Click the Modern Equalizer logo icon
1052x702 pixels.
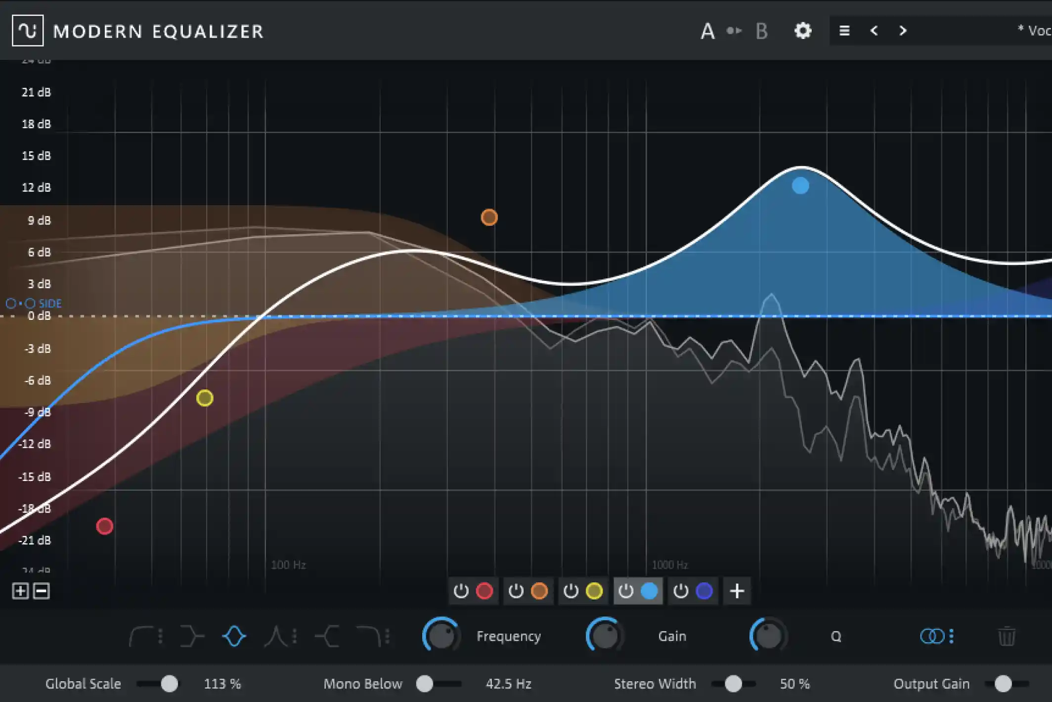pyautogui.click(x=28, y=31)
